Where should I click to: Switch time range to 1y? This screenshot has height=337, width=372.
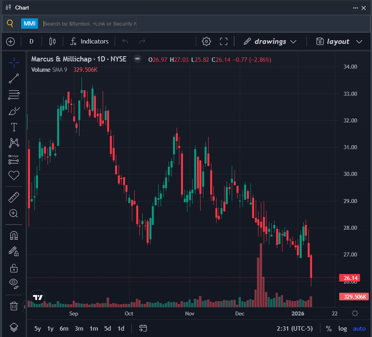[50, 329]
